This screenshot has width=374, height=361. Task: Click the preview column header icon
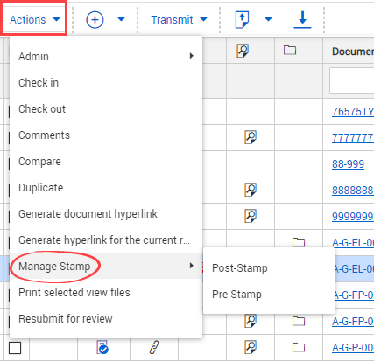pos(243,51)
